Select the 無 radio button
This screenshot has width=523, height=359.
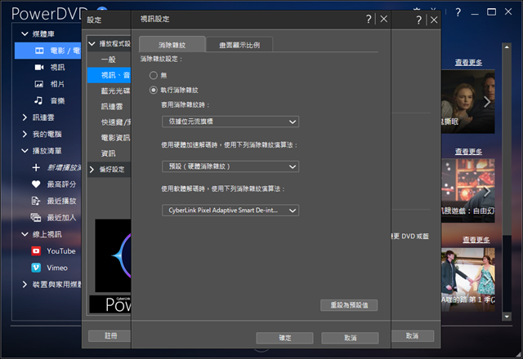click(153, 75)
